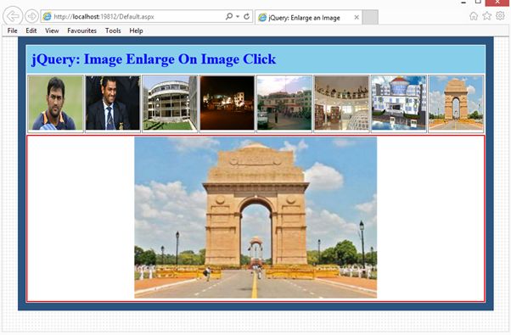Click the enlarged India Gate image
511x335 pixels.
(x=255, y=217)
